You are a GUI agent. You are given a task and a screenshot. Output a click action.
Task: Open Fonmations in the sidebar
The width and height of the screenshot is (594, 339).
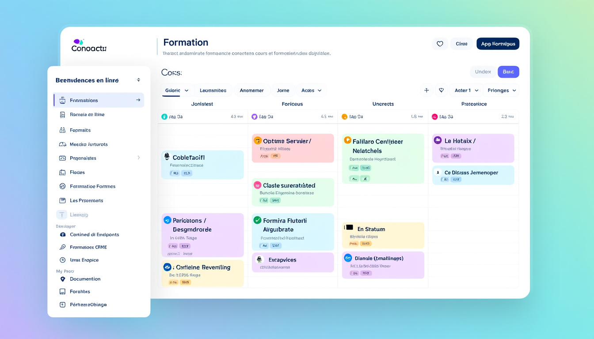tap(99, 100)
